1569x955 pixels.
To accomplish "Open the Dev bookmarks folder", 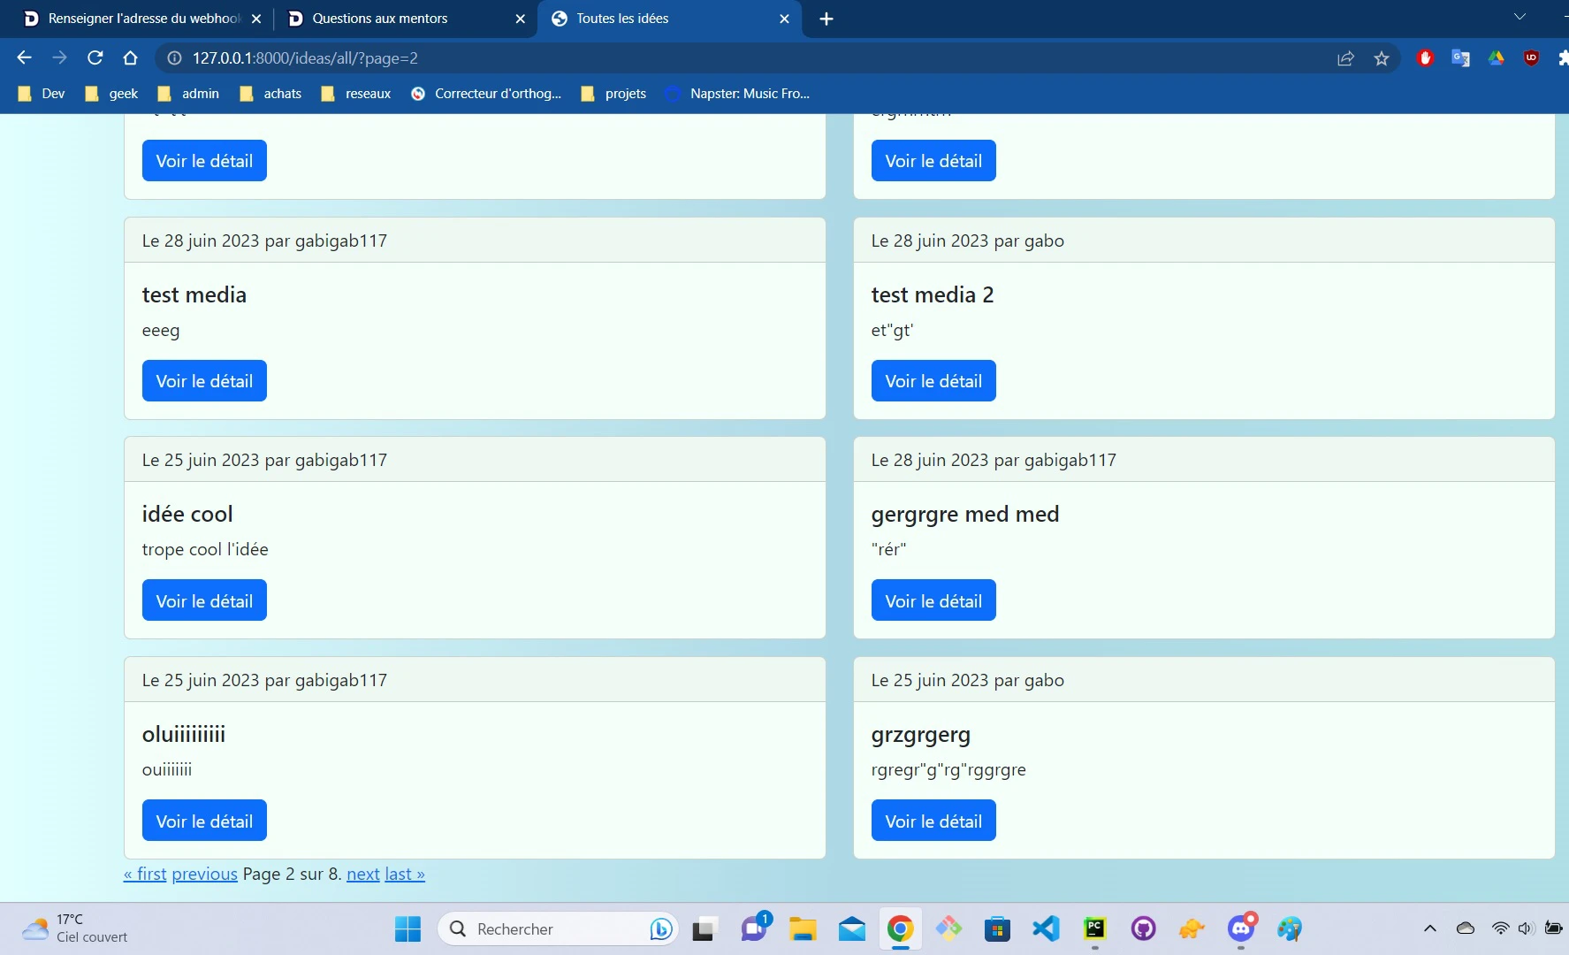I will [x=42, y=94].
